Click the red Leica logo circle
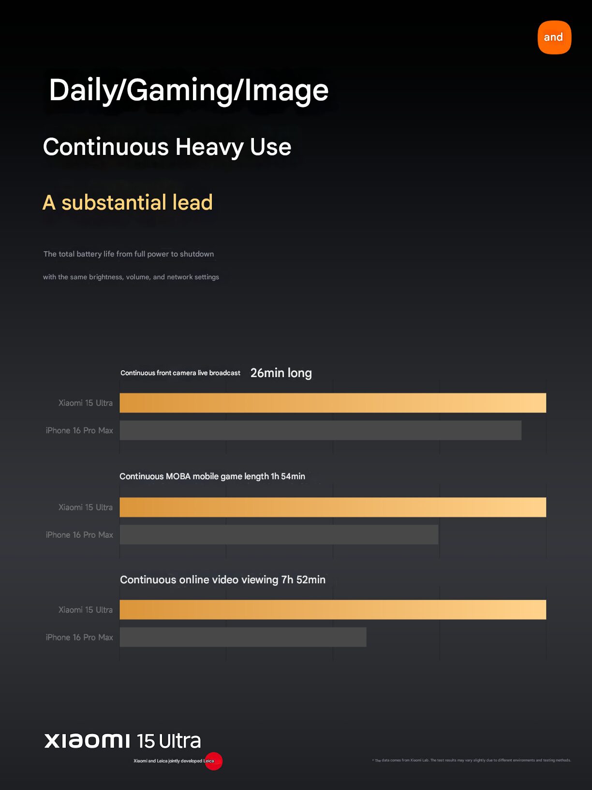592x790 pixels. point(213,761)
